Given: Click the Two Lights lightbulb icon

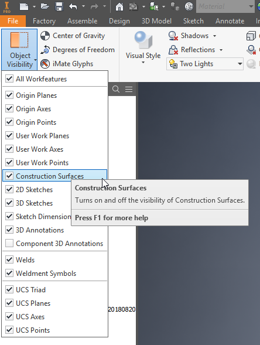Looking at the screenshot, I should click(173, 64).
